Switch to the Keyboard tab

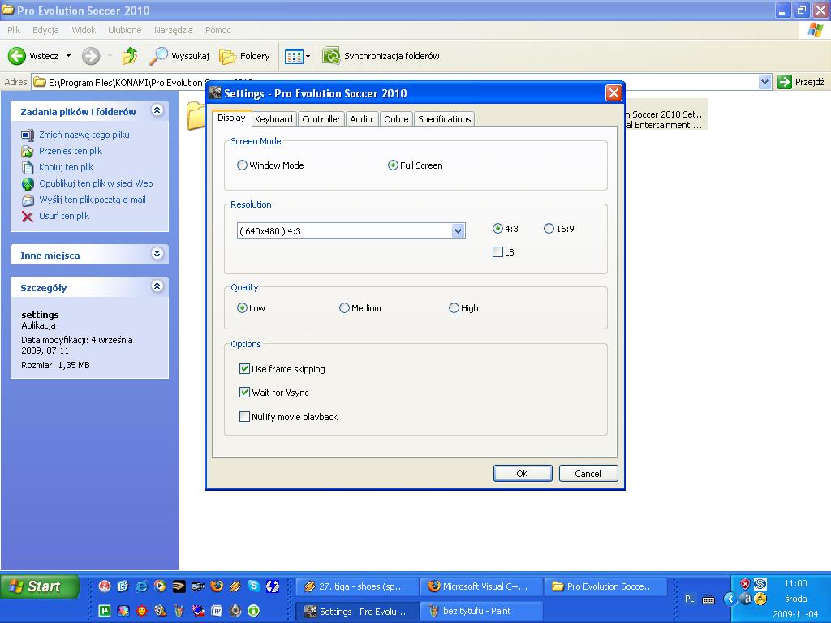(x=273, y=119)
